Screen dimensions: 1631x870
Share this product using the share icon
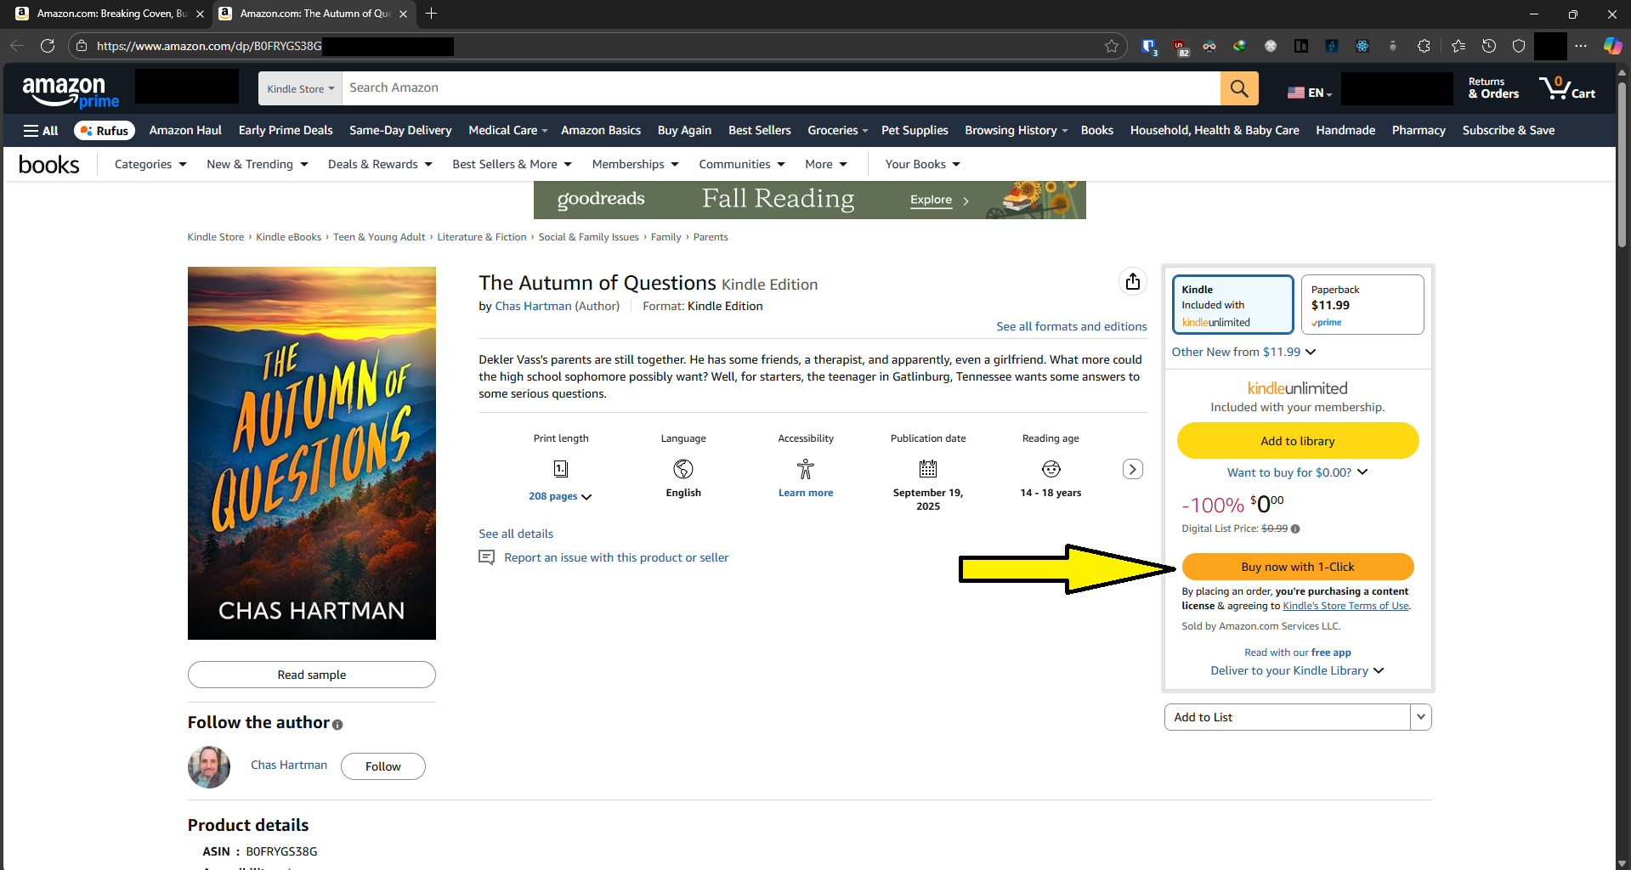pyautogui.click(x=1132, y=281)
